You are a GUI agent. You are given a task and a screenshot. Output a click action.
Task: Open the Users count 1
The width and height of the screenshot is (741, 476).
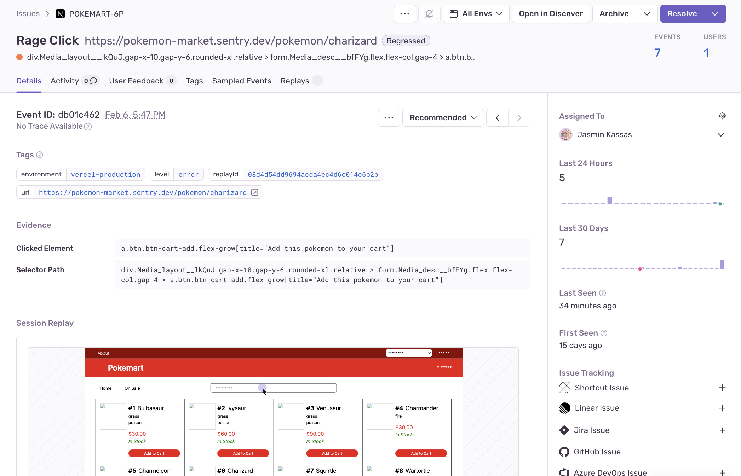[x=706, y=53]
